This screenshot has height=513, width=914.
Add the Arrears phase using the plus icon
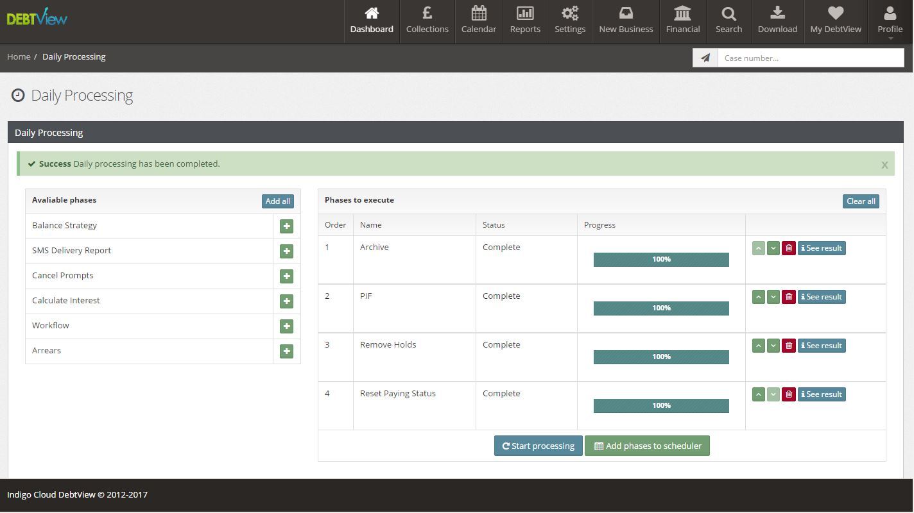point(286,351)
